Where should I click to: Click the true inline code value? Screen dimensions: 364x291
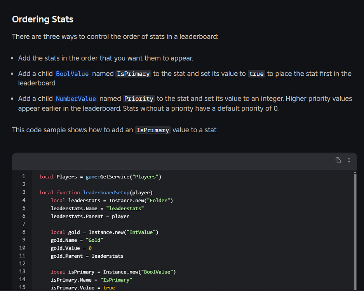pyautogui.click(x=256, y=74)
